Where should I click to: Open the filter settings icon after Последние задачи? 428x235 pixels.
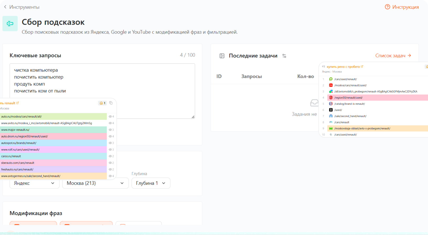tap(284, 56)
